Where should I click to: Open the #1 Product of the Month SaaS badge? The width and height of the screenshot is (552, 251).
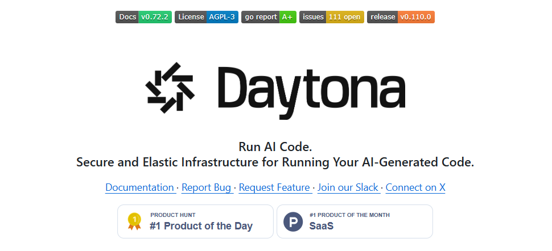(x=355, y=221)
